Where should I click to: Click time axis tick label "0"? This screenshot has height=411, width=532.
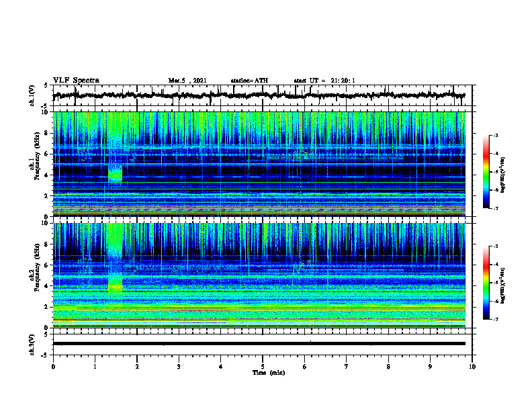[x=53, y=367]
